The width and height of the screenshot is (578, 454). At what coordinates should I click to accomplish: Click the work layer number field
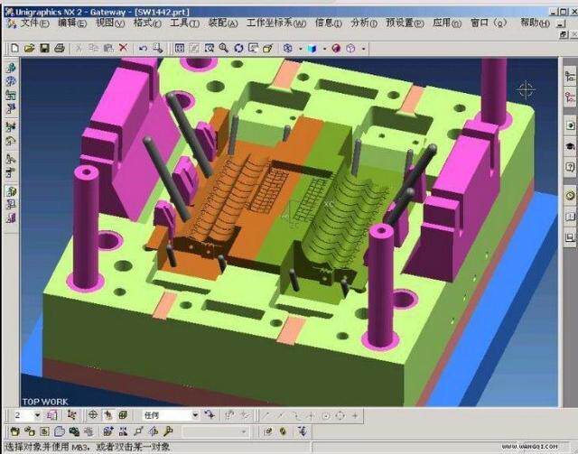pyautogui.click(x=23, y=415)
